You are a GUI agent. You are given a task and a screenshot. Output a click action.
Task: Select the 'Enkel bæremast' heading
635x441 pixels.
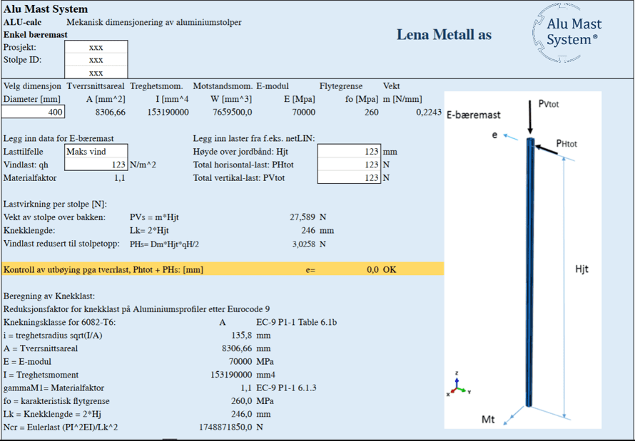tap(35, 35)
